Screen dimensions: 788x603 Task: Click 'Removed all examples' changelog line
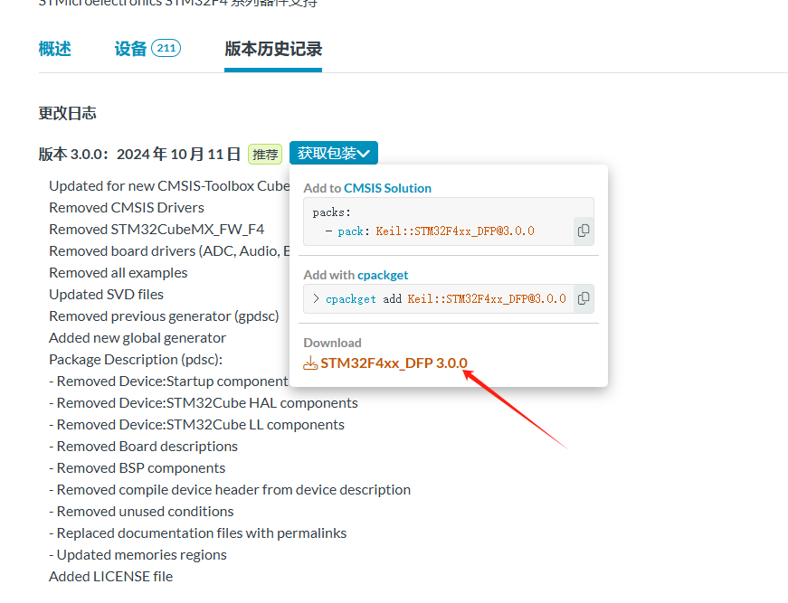pos(119,273)
